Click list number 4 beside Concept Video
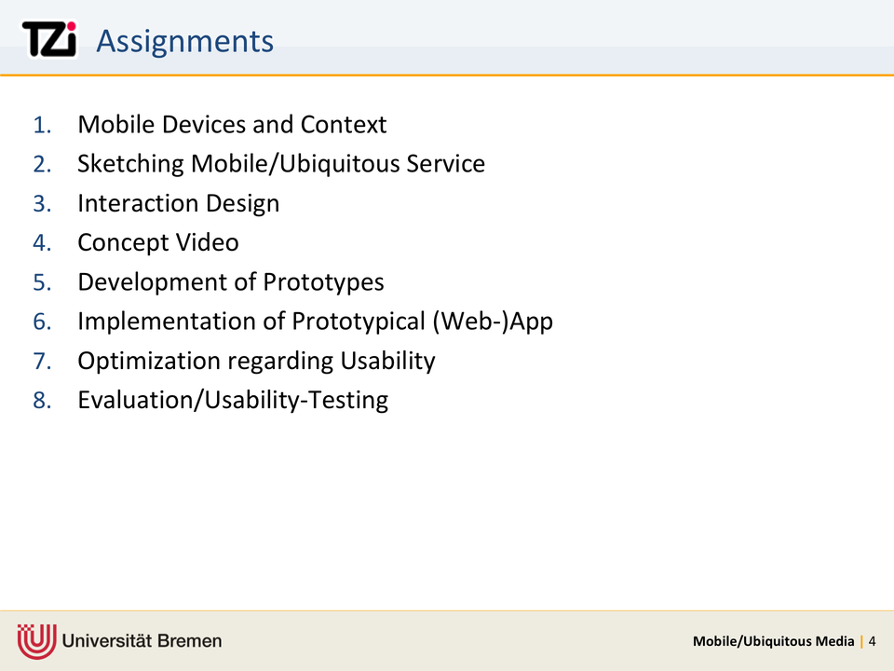 (42, 243)
